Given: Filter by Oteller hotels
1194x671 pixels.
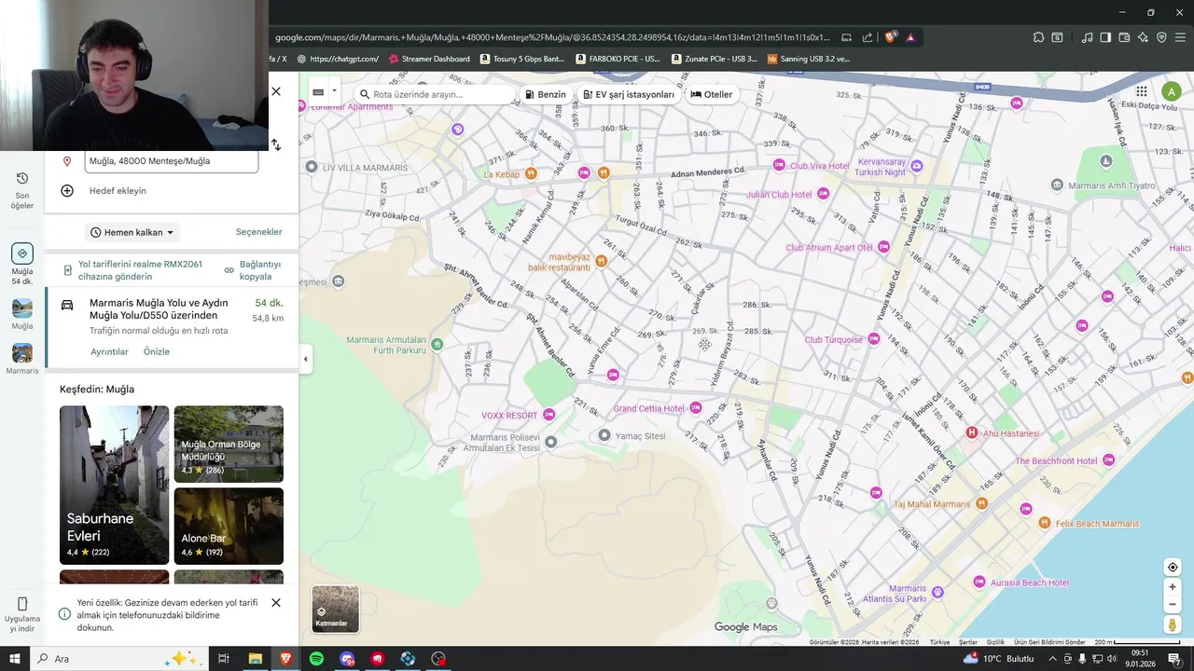Looking at the screenshot, I should pyautogui.click(x=712, y=95).
